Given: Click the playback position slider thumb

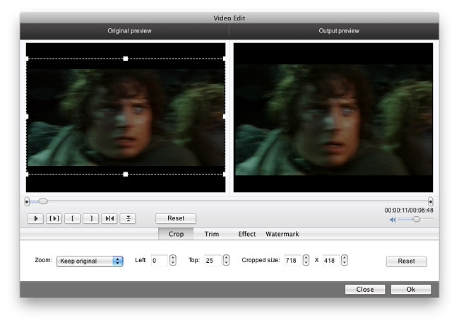Looking at the screenshot, I should click(x=43, y=201).
